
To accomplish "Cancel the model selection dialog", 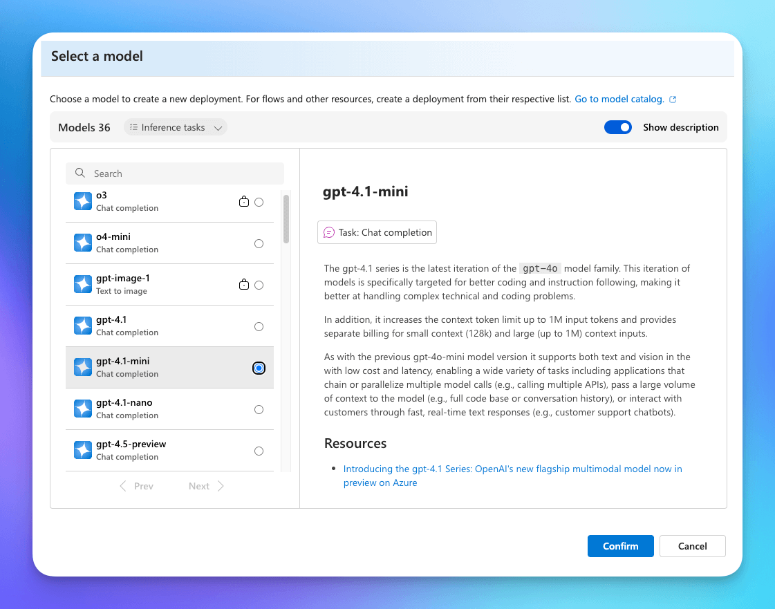I will point(692,546).
